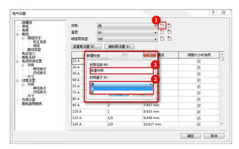
Task: Click the 材质名称 text input field
Action: click(x=121, y=71)
